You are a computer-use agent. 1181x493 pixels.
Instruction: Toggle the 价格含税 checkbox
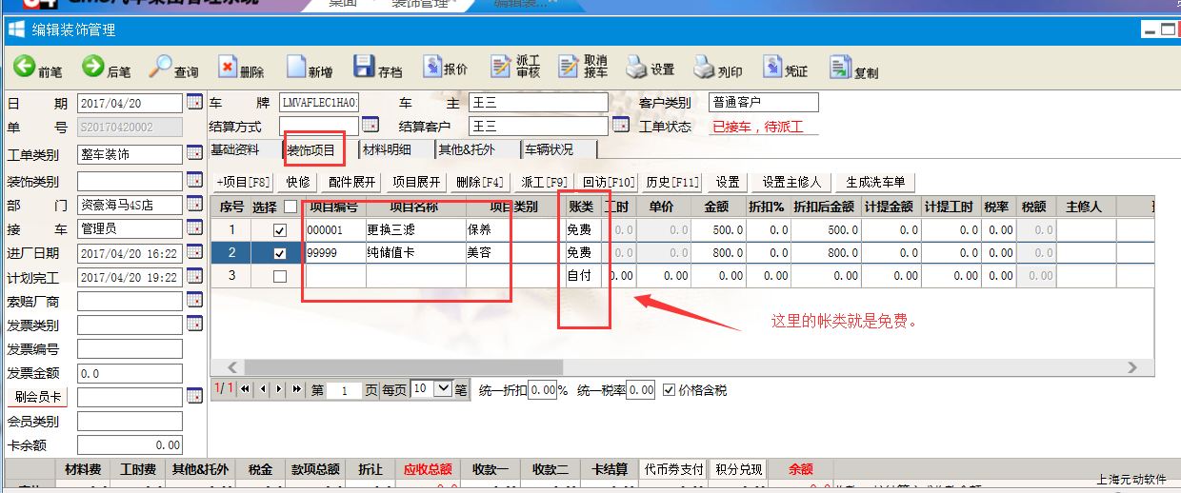coord(670,389)
